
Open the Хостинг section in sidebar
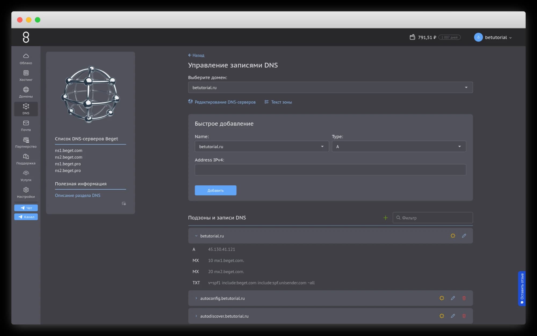26,76
